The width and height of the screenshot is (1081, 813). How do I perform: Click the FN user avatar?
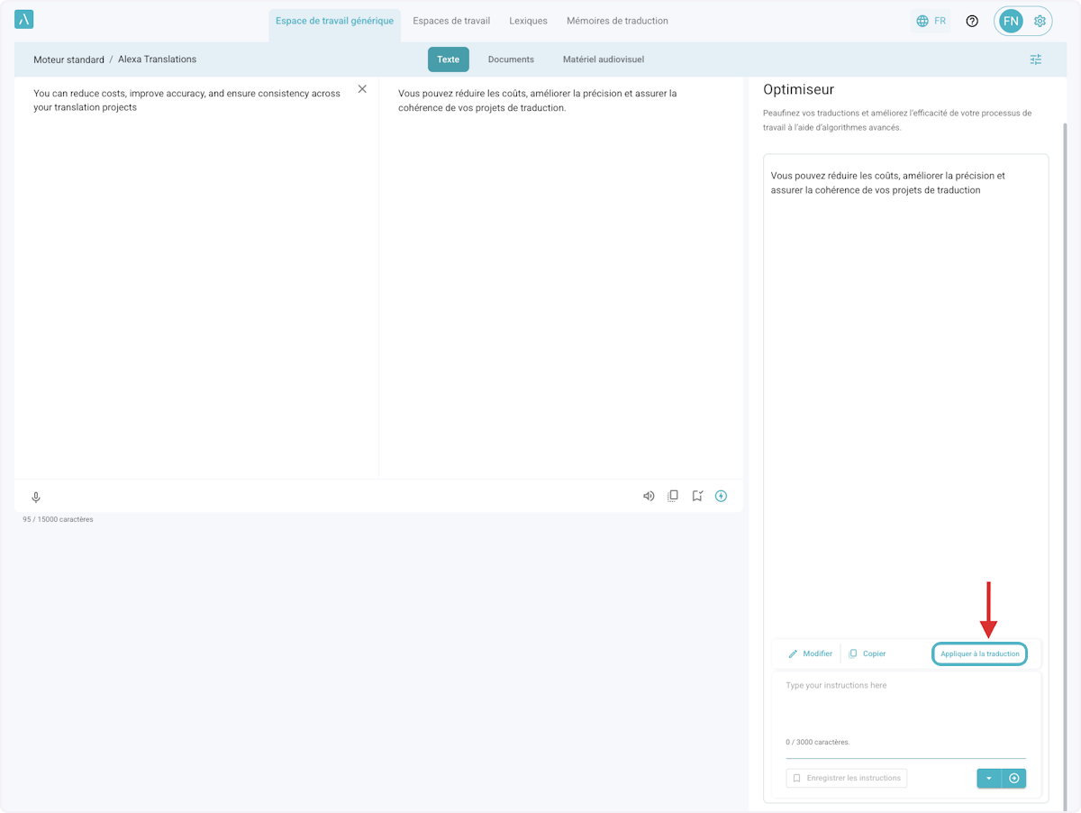(1011, 21)
